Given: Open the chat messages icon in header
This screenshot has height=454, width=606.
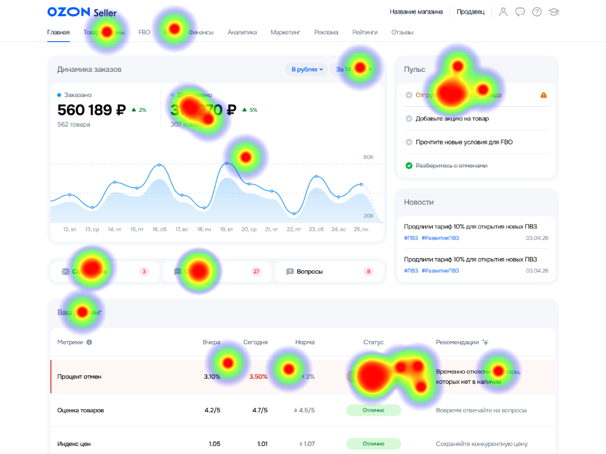Looking at the screenshot, I should click(x=520, y=12).
